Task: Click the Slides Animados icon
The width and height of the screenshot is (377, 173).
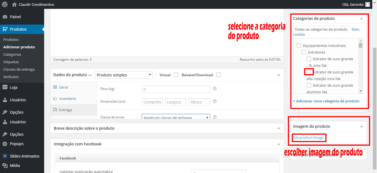Action: [5, 156]
